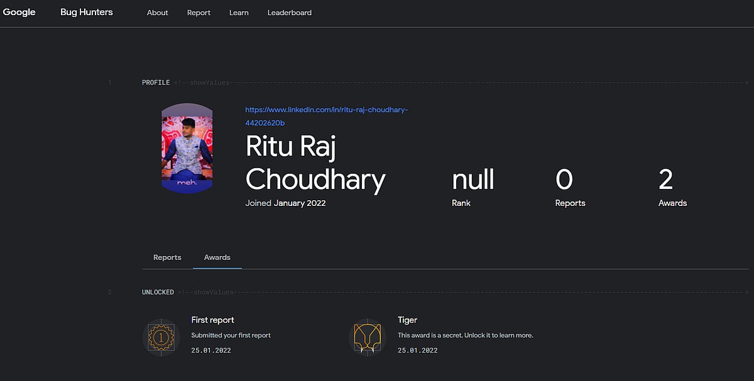Image resolution: width=754 pixels, height=381 pixels.
Task: Open the About menu item
Action: pos(158,13)
